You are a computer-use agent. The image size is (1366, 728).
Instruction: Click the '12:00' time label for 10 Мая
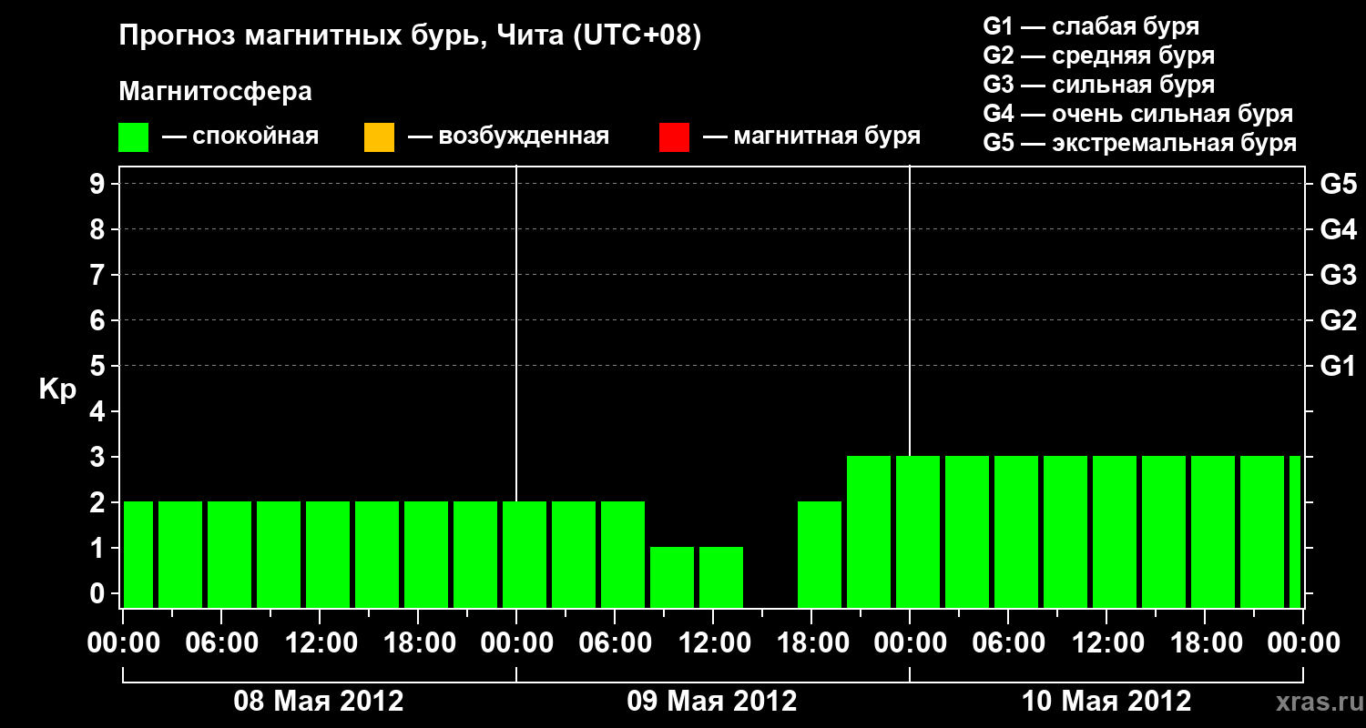[x=1106, y=642]
